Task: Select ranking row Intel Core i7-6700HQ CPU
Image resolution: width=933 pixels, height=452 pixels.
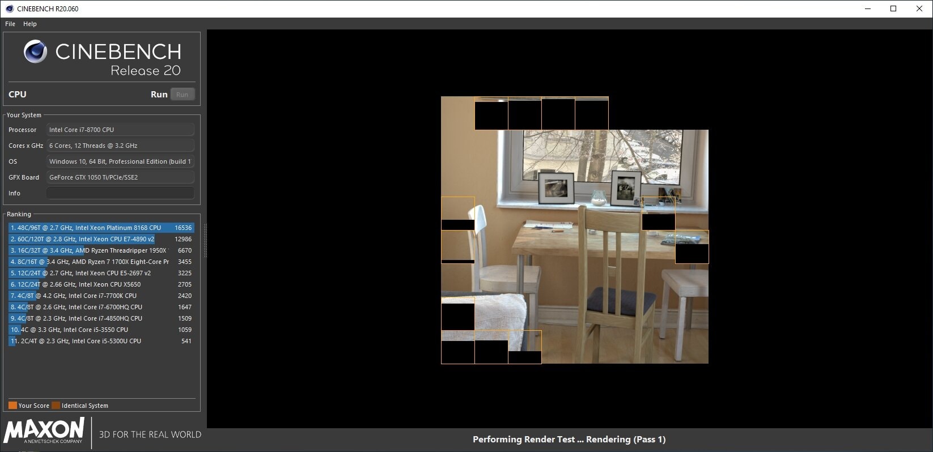Action: (101, 307)
